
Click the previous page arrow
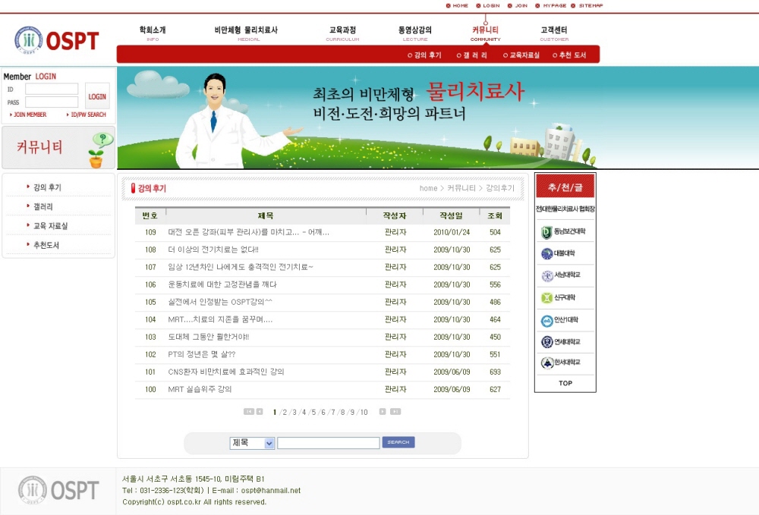[260, 412]
